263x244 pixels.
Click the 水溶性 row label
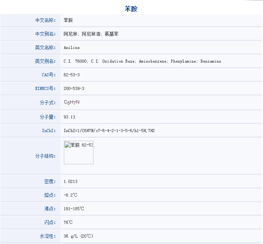pyautogui.click(x=48, y=236)
